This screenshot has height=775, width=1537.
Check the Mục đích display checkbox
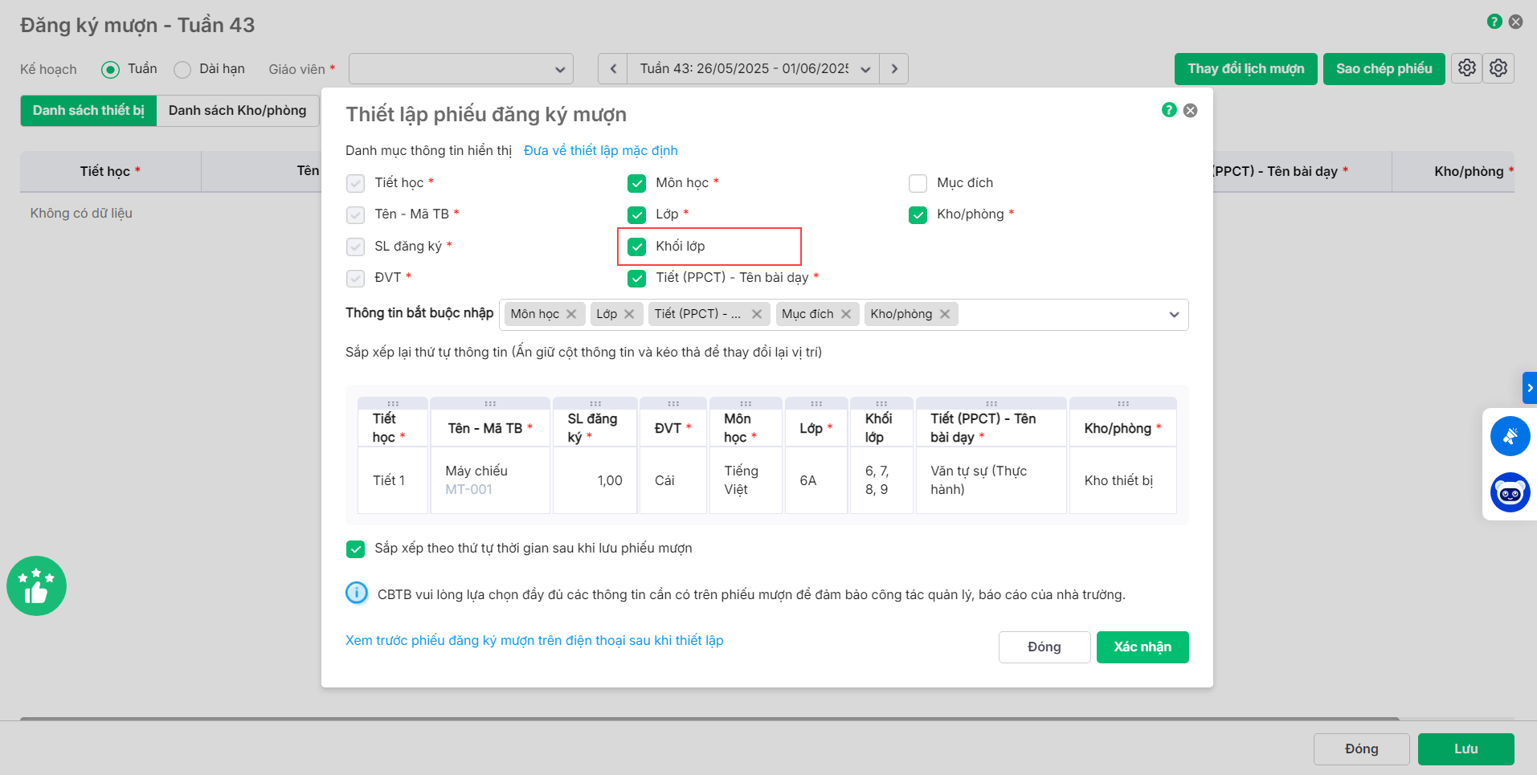(x=918, y=184)
